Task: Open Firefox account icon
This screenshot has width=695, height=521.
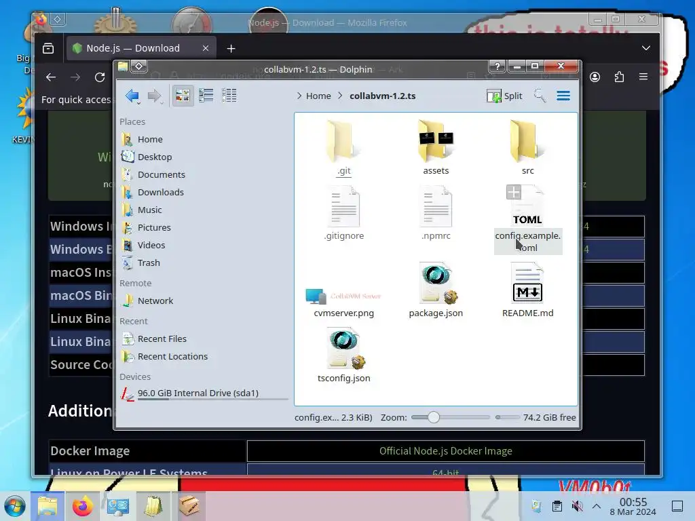Action: [x=595, y=77]
